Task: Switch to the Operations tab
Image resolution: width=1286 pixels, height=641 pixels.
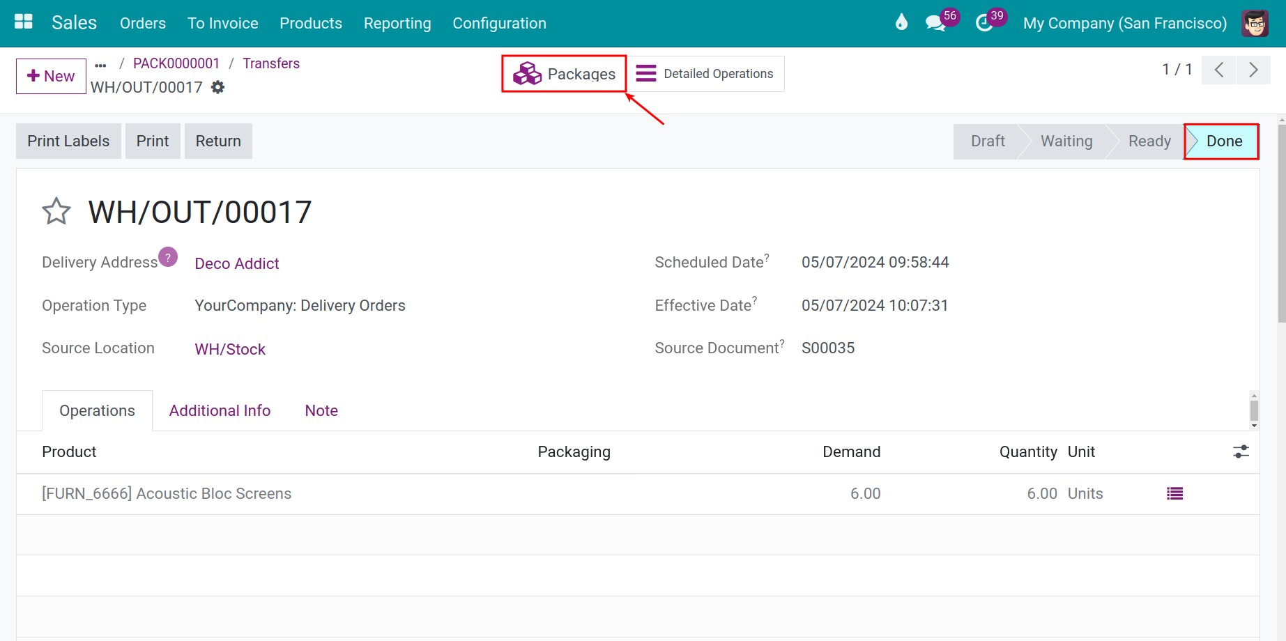Action: pos(98,410)
